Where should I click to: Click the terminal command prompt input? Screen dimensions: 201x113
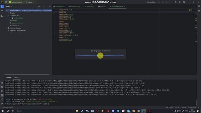pyautogui.click(x=49, y=104)
